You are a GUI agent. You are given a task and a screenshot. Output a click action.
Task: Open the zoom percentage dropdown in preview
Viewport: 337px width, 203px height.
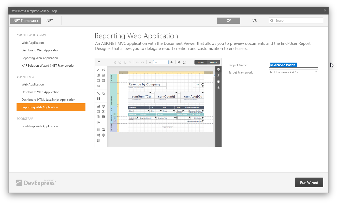coord(161,62)
